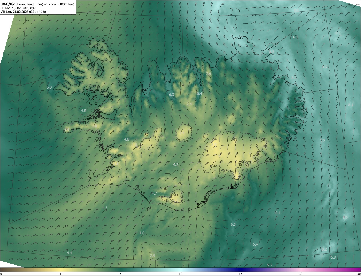Click the '5.9' value label over the sea
Screen dimensions: 361x276
333,257
